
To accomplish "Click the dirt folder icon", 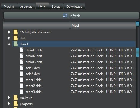I will tap(15, 38).
